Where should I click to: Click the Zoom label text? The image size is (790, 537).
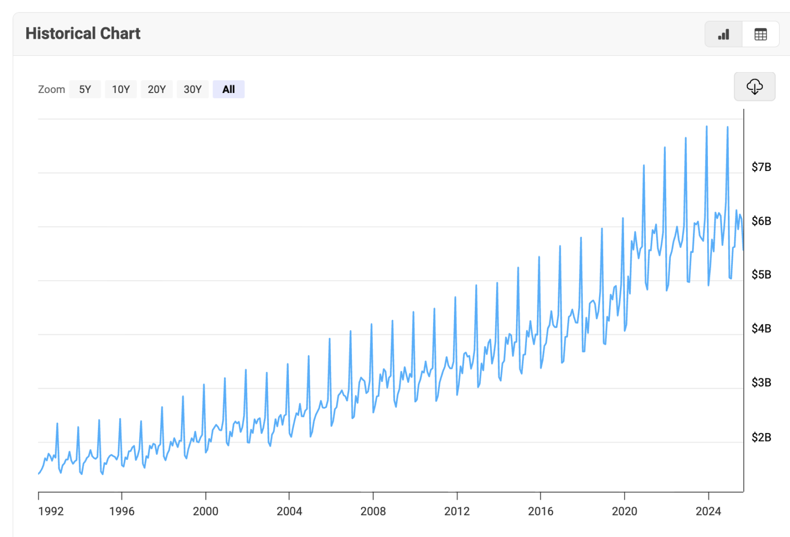(51, 89)
